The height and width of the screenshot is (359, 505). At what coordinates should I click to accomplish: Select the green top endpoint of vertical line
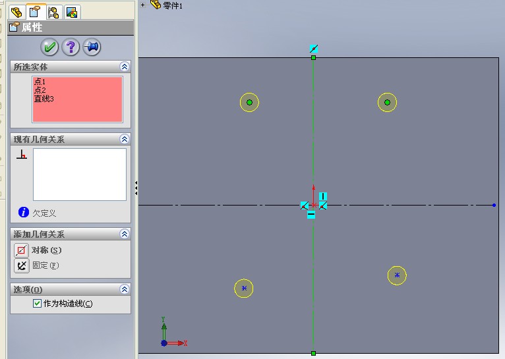313,57
